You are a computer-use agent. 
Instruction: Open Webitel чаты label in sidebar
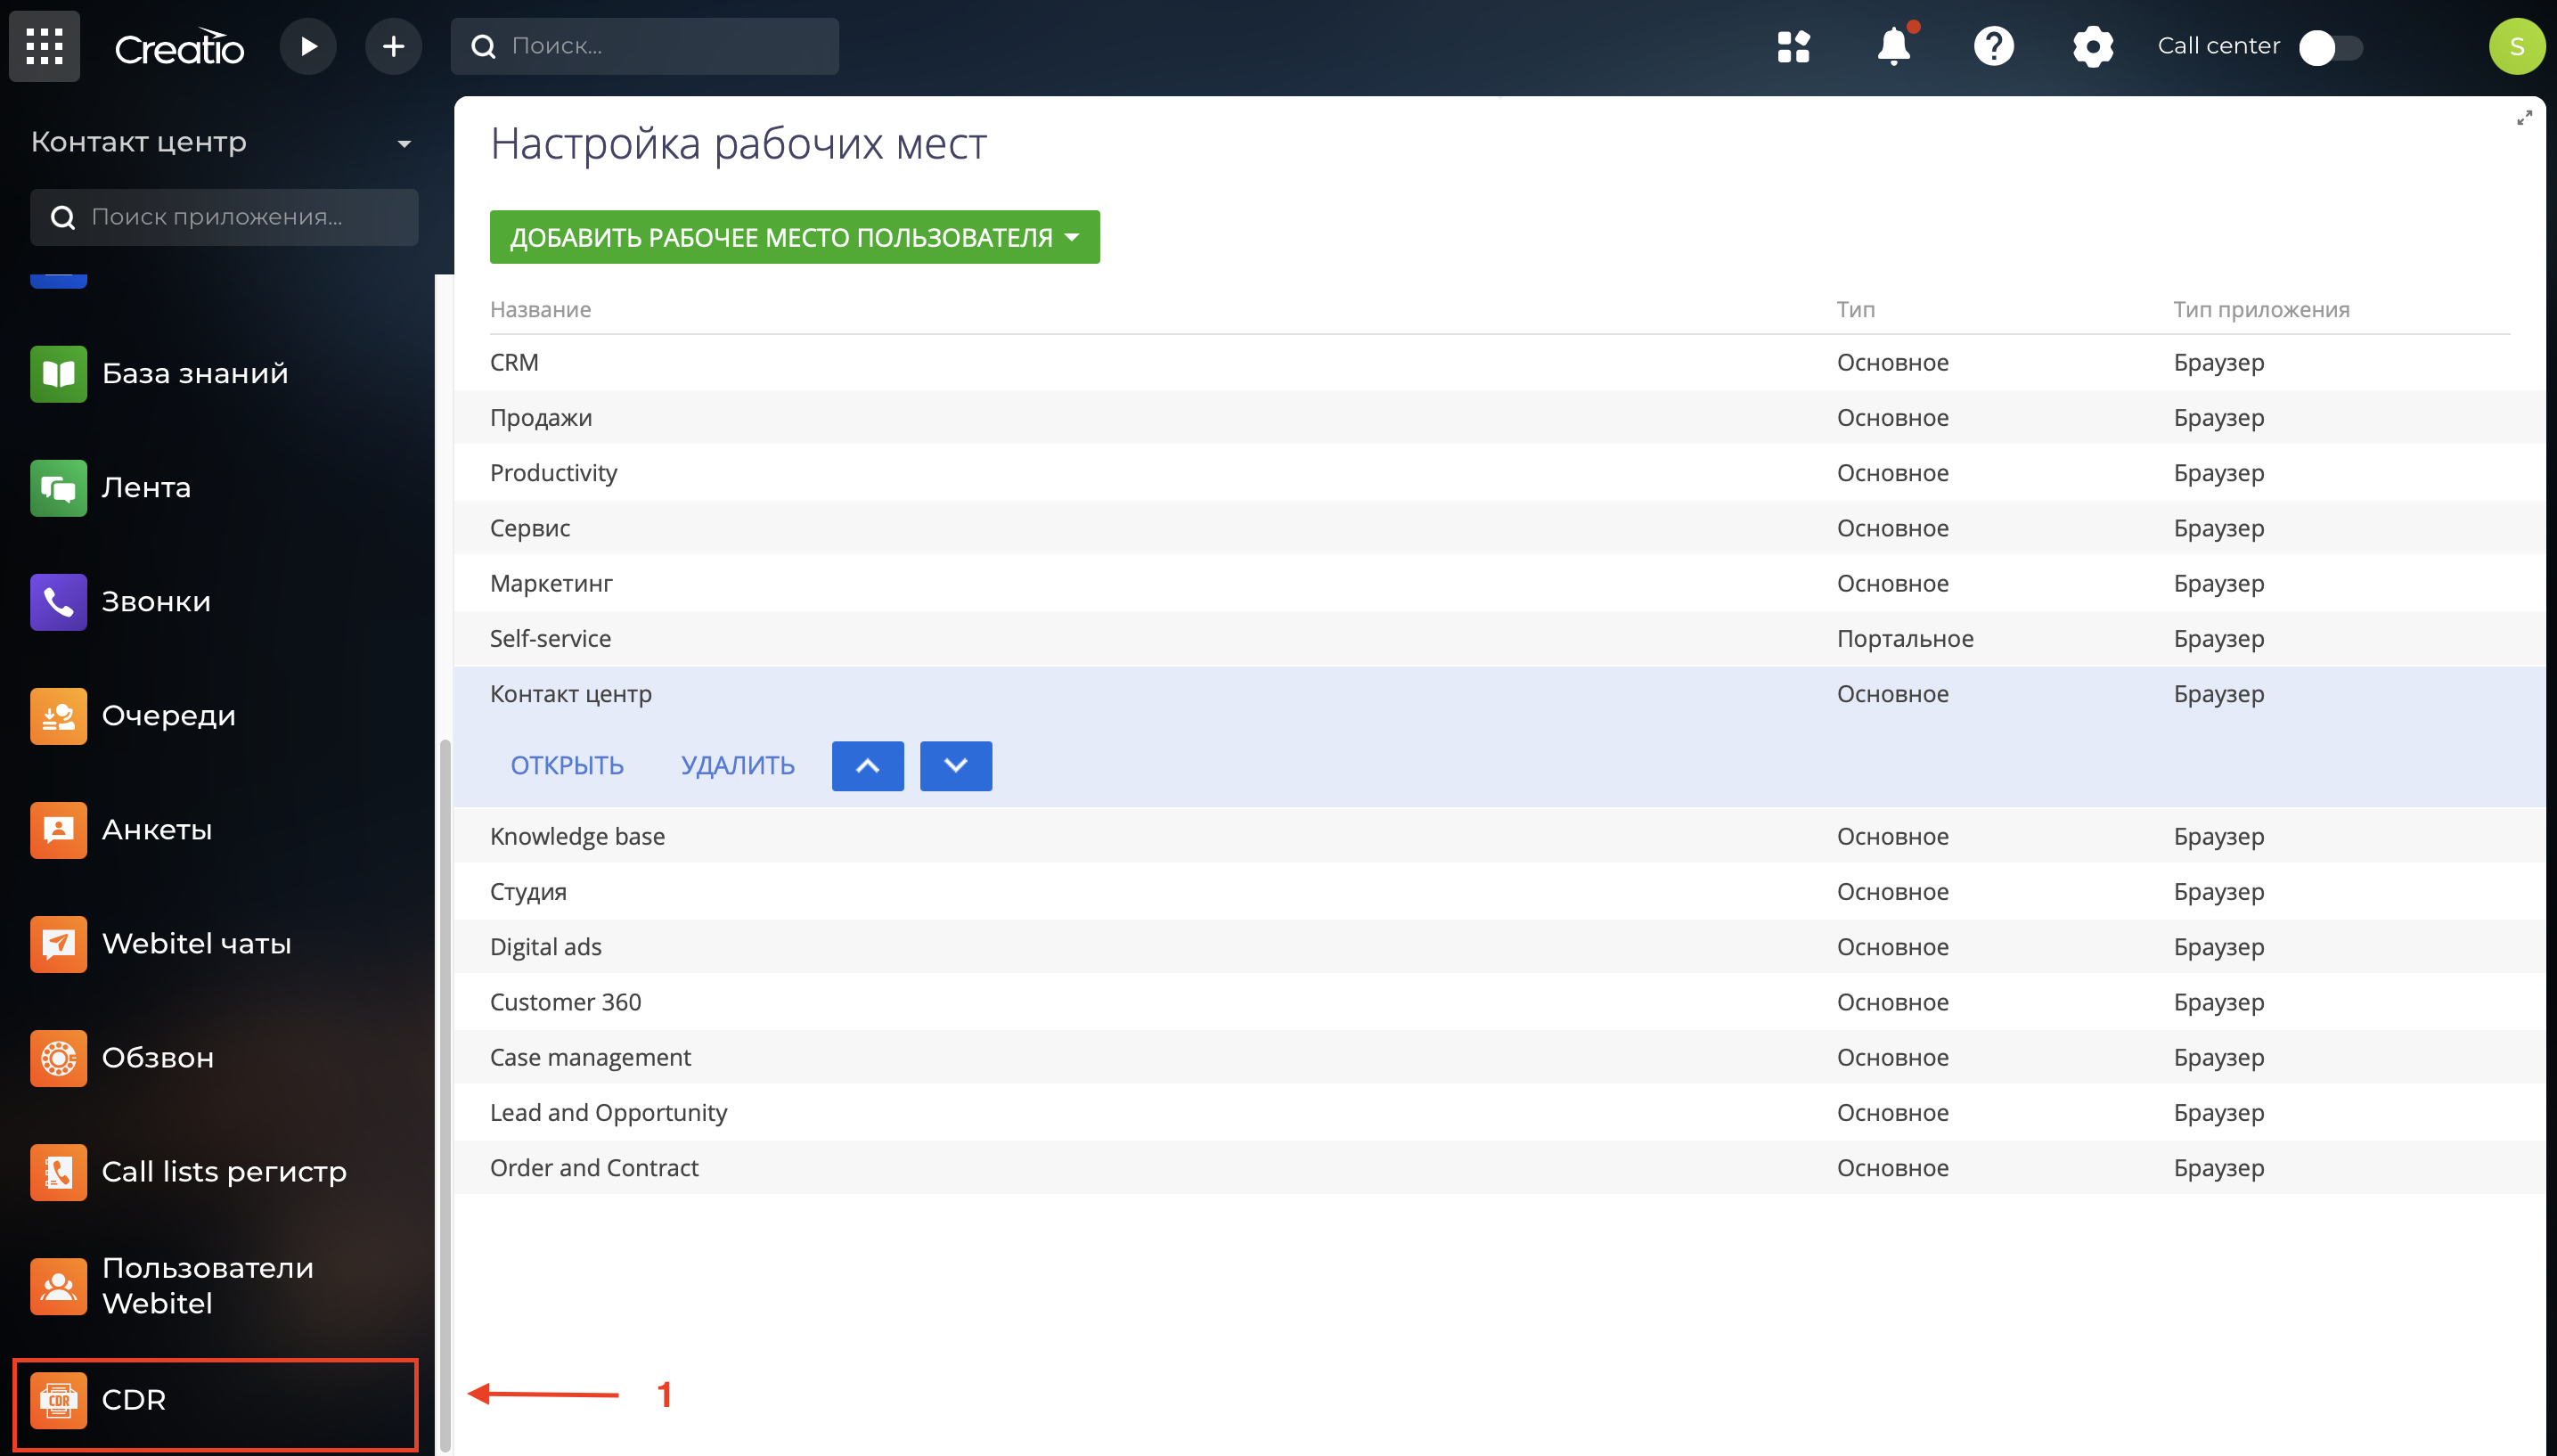pos(197,944)
